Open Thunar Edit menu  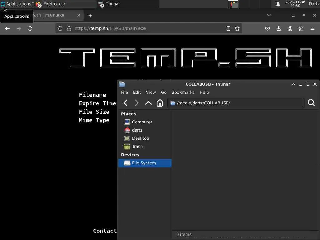pyautogui.click(x=137, y=92)
